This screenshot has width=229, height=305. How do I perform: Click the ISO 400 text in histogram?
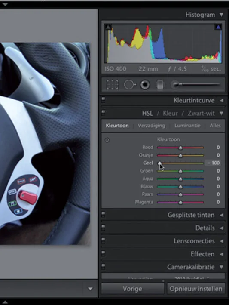click(116, 69)
